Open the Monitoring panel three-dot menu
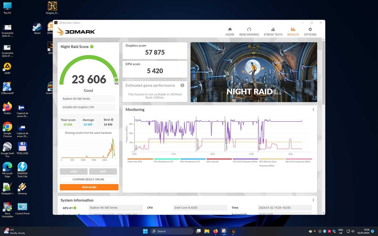 tap(313, 110)
